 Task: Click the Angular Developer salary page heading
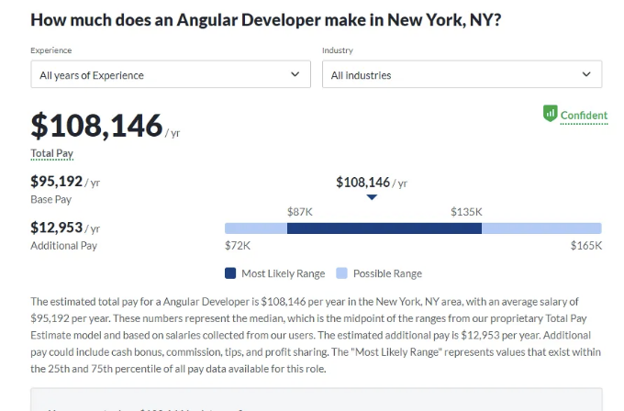(266, 20)
